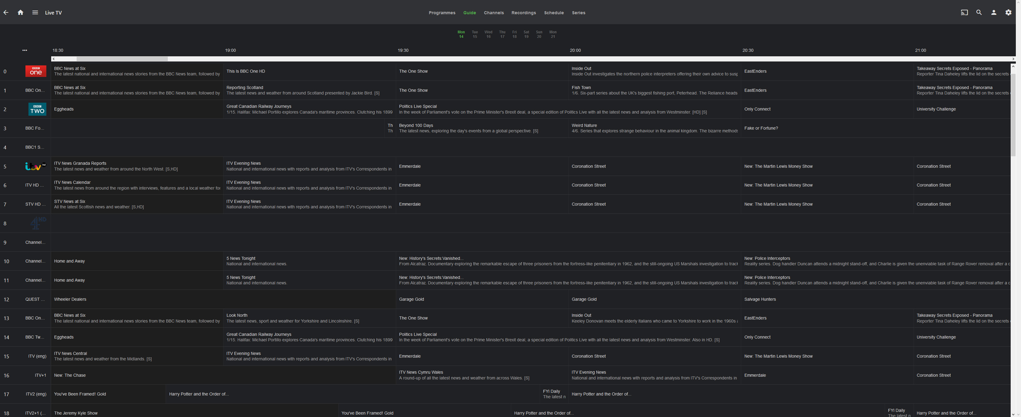Select Wed 16 in date picker
The width and height of the screenshot is (1021, 417).
pyautogui.click(x=488, y=35)
